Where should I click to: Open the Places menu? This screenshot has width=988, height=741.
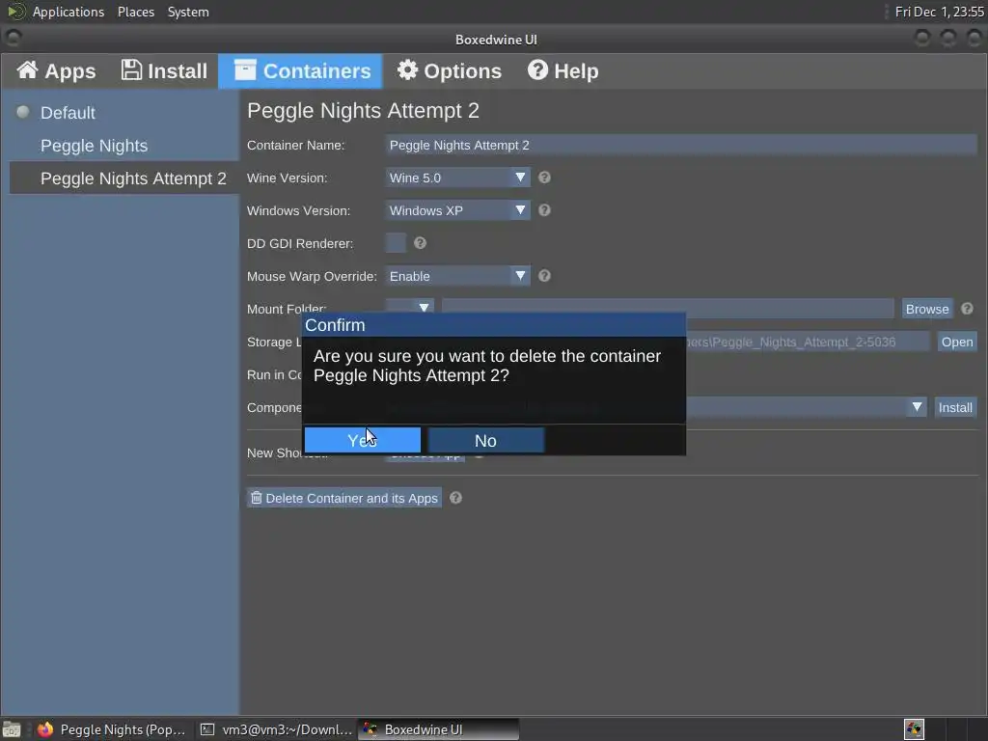[x=135, y=12]
